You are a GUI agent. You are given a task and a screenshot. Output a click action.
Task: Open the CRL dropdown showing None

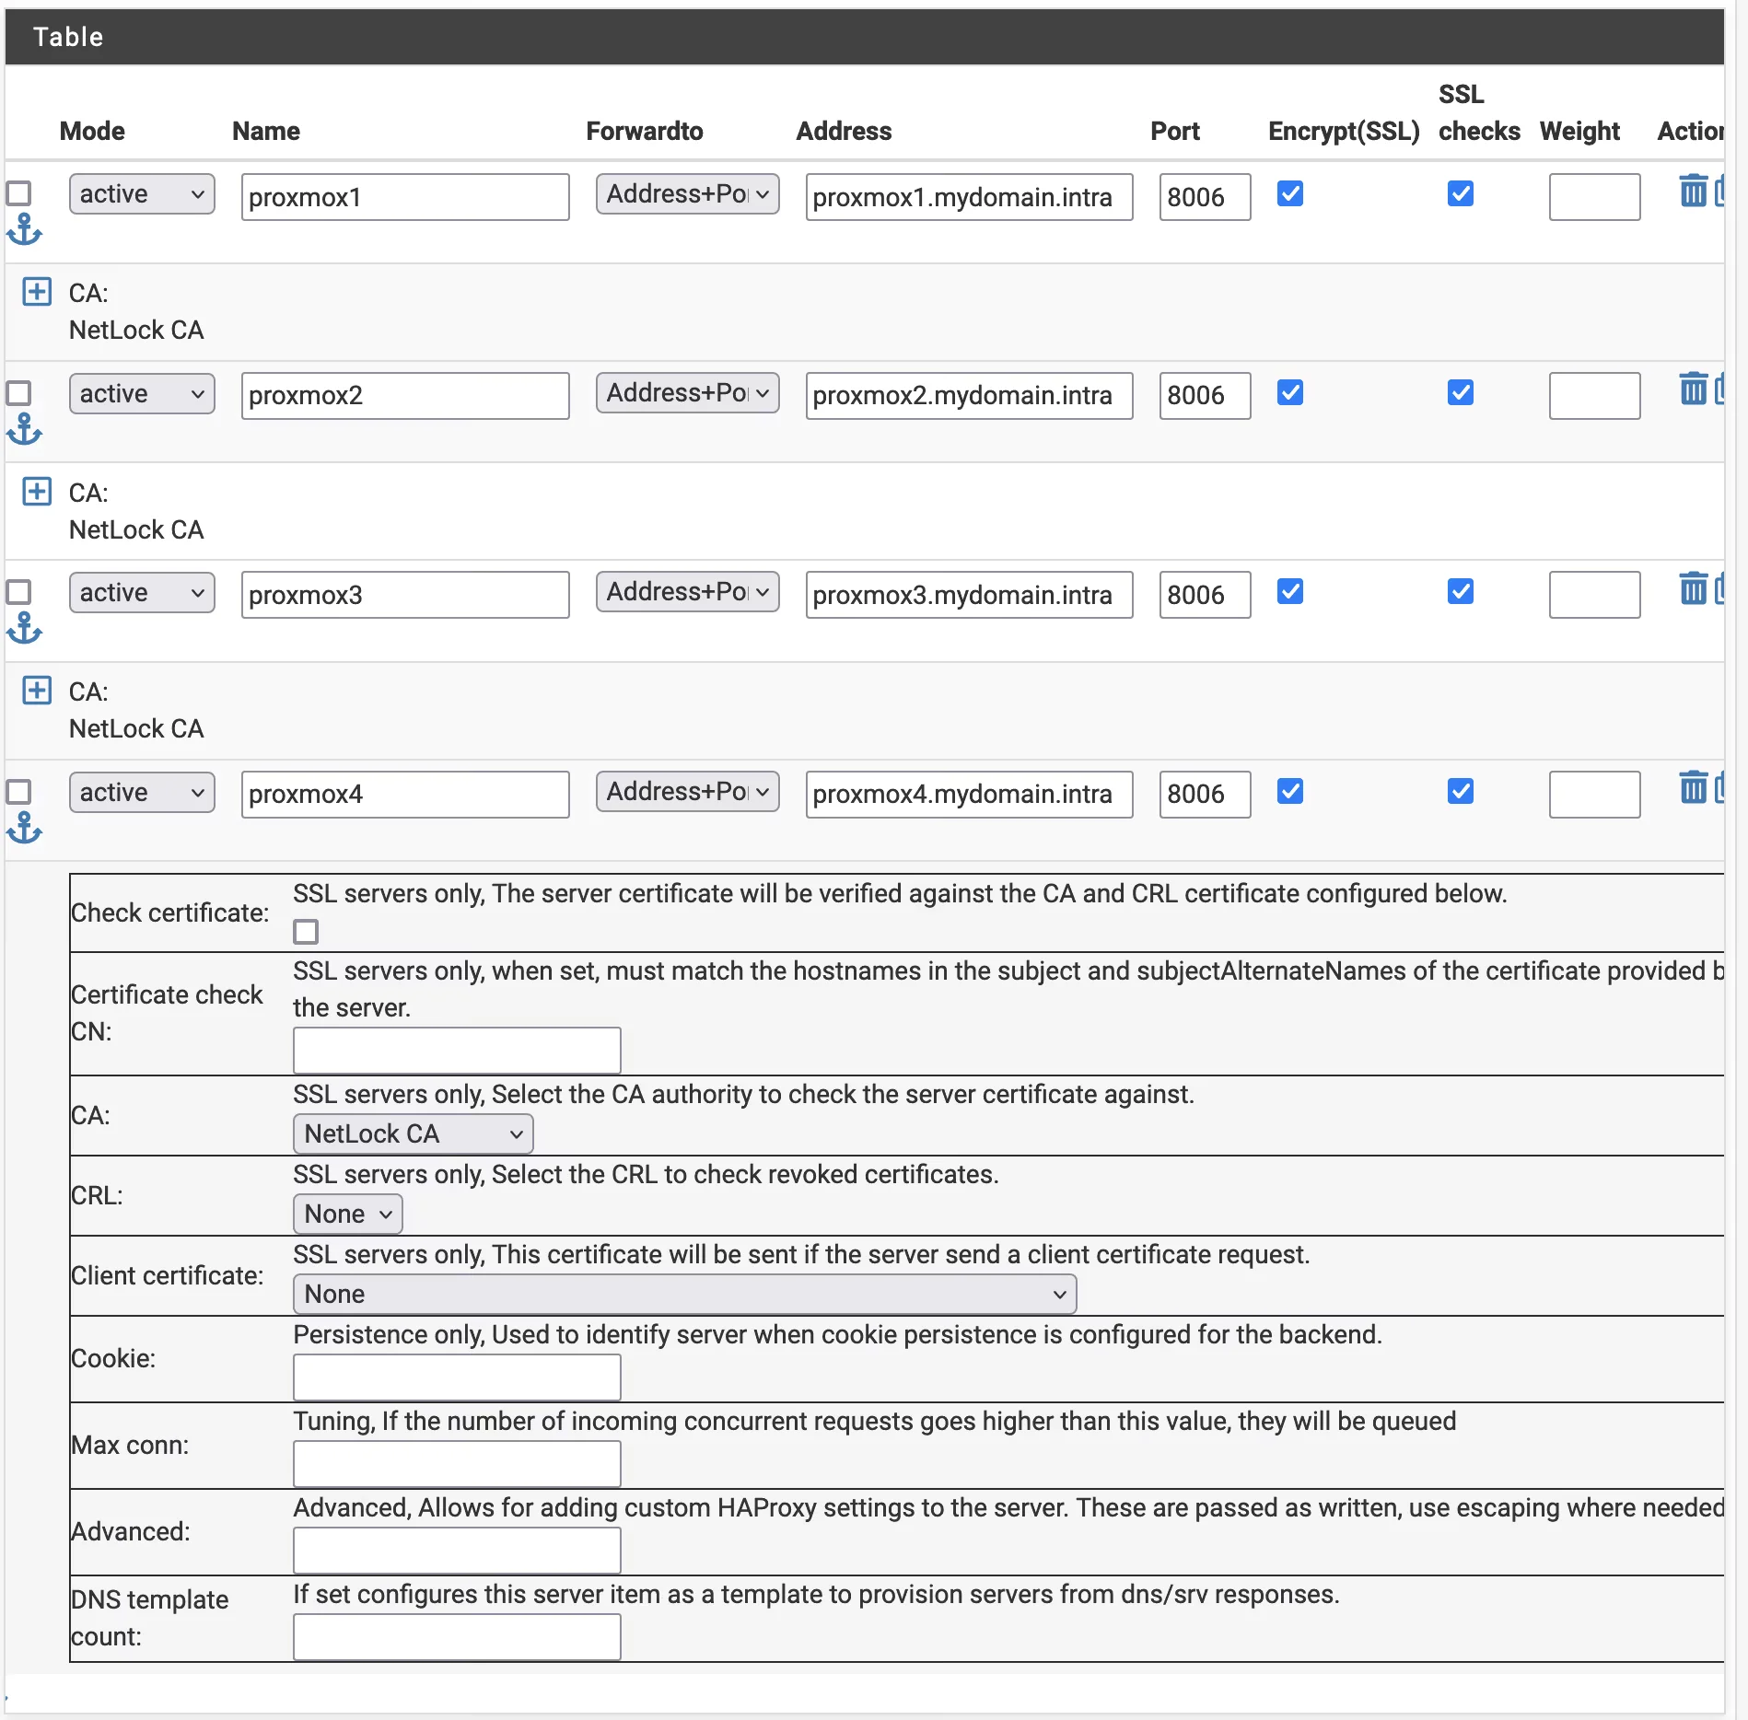coord(347,1214)
